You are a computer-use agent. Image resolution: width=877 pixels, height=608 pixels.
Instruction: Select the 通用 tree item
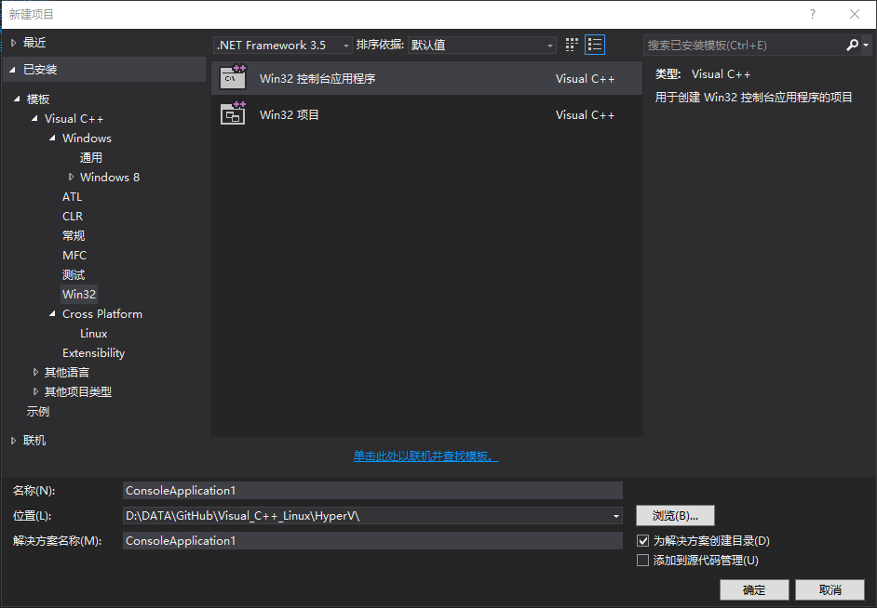tap(90, 157)
